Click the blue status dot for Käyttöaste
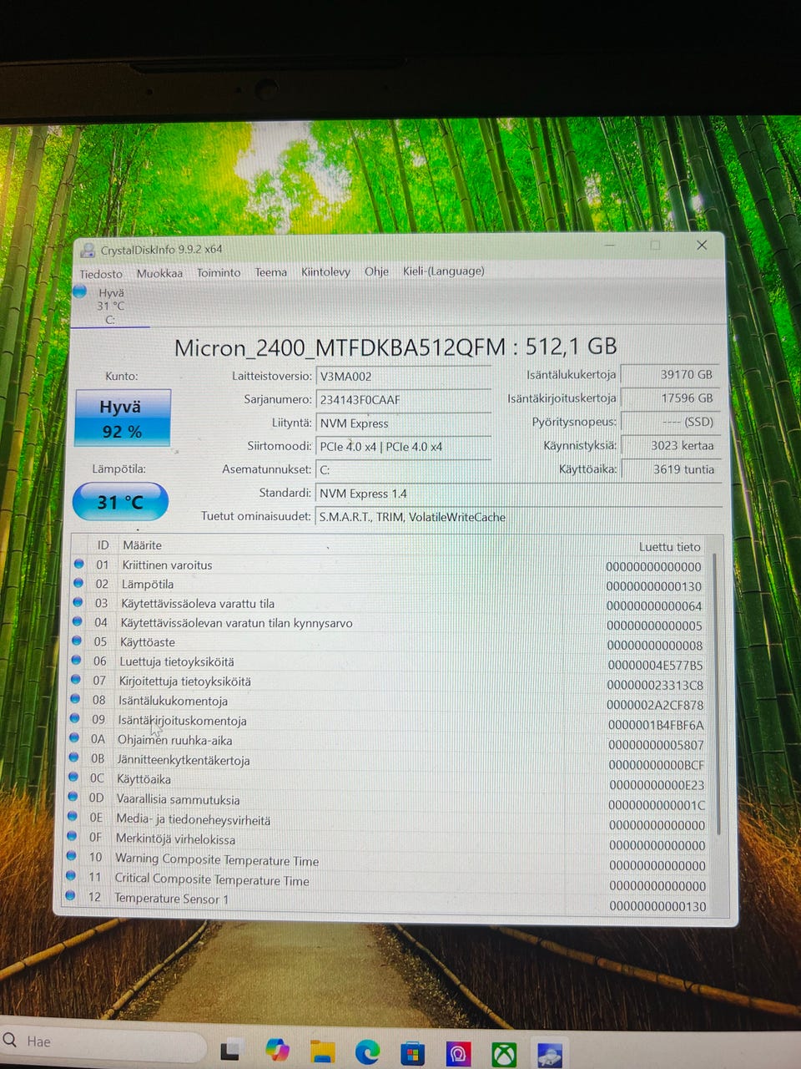This screenshot has height=1069, width=801. pyautogui.click(x=77, y=641)
